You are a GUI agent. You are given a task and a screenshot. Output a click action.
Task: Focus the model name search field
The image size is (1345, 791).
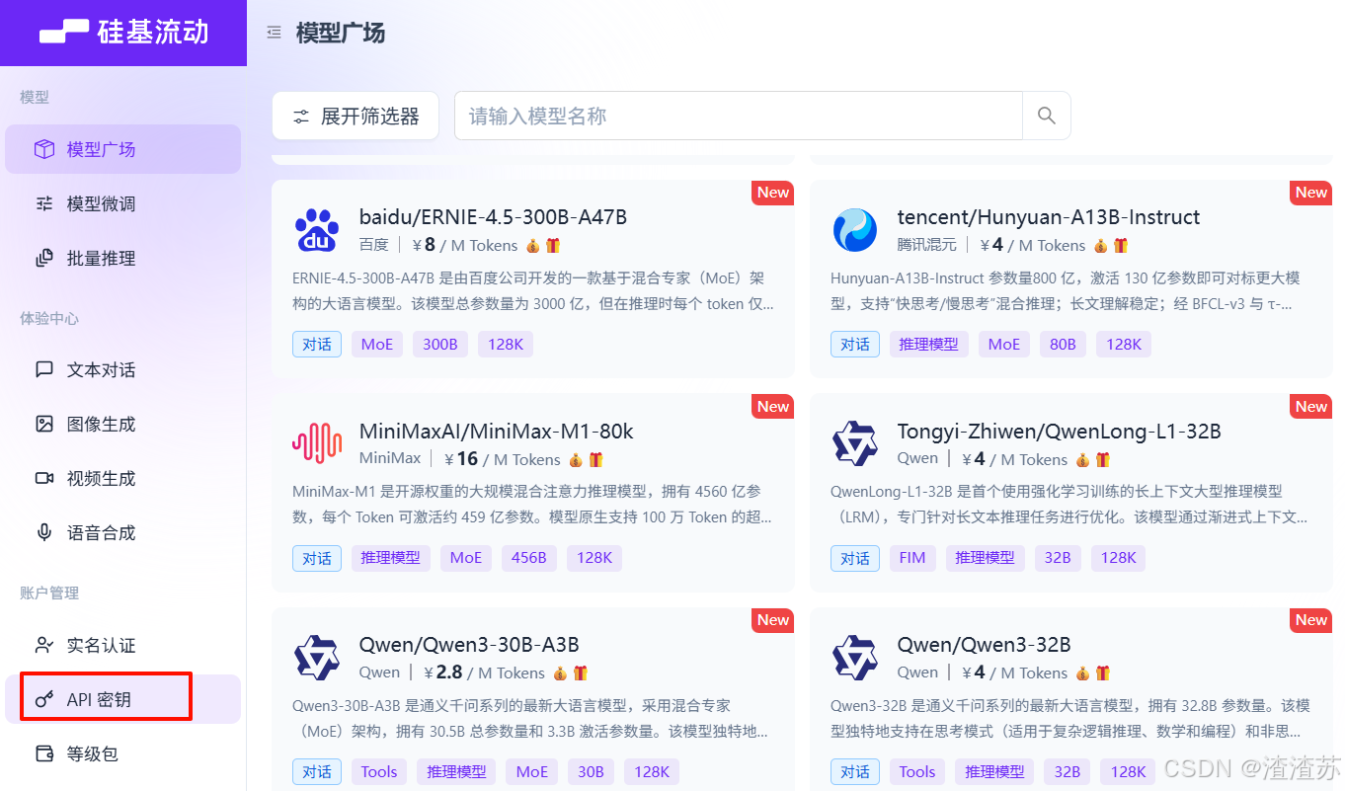point(738,116)
